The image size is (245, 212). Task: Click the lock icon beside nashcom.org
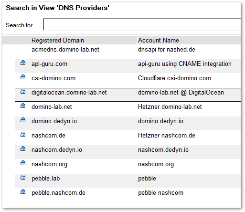coord(23,163)
